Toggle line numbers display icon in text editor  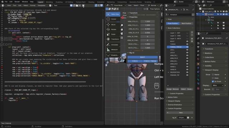click(x=96, y=6)
